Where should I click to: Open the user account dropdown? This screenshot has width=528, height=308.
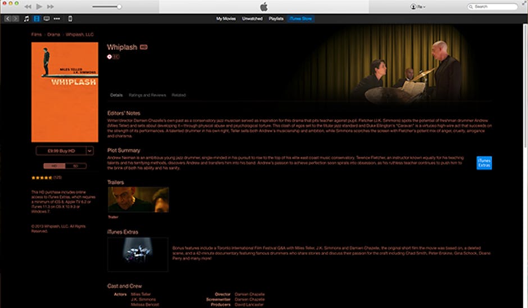418,7
